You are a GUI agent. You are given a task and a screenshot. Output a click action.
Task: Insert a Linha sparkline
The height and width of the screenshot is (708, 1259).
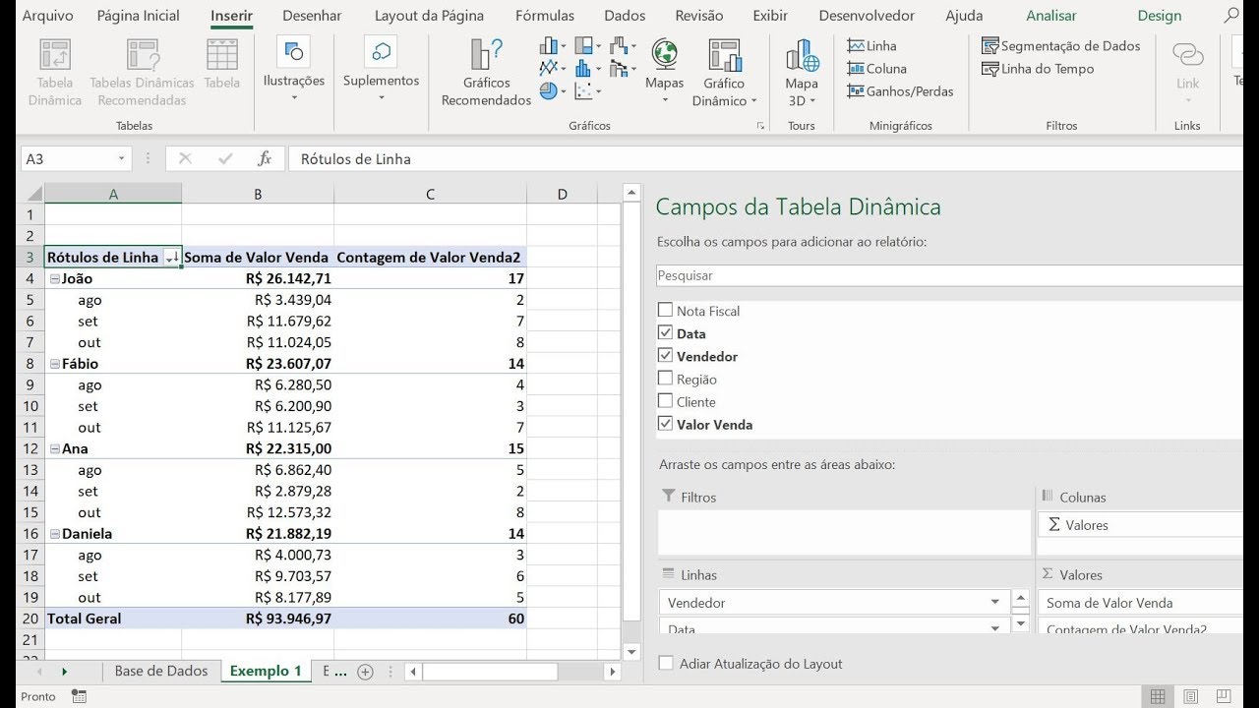[871, 46]
